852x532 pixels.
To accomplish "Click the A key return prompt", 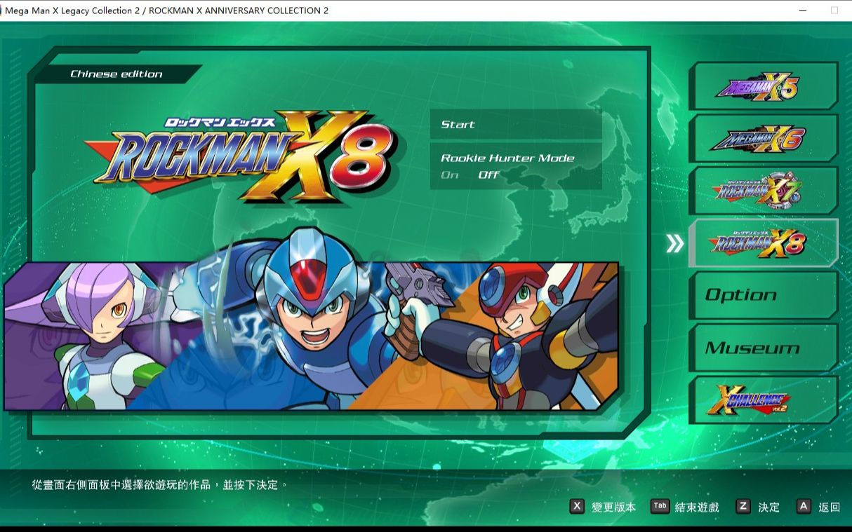I will pyautogui.click(x=818, y=506).
